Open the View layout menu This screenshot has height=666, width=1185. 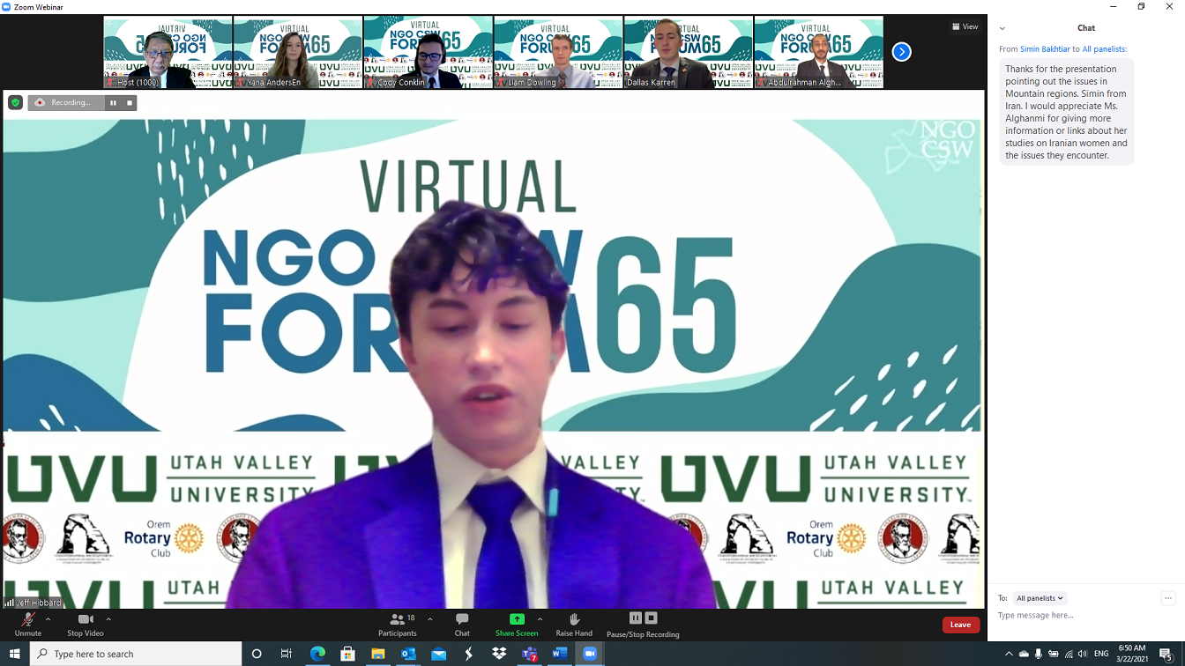click(965, 26)
